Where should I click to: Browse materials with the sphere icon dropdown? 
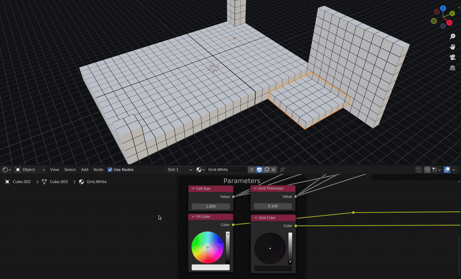[200, 170]
